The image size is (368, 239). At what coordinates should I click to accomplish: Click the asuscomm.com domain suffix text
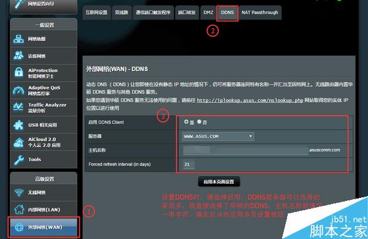point(324,150)
